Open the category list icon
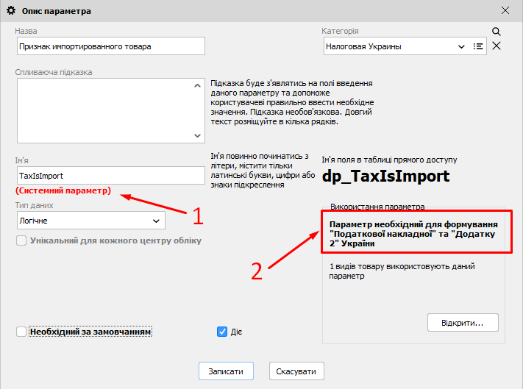Screen dimensions: 523x389 [478, 46]
